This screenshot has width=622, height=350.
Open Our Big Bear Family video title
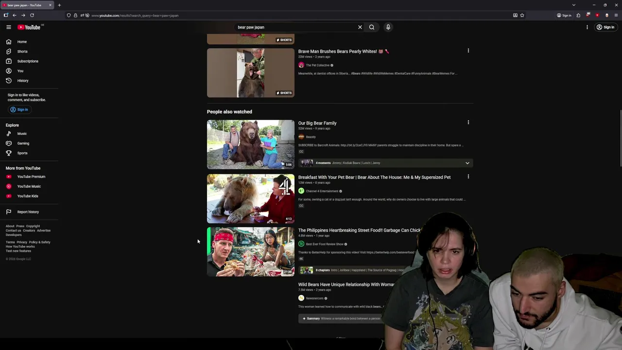click(x=317, y=123)
